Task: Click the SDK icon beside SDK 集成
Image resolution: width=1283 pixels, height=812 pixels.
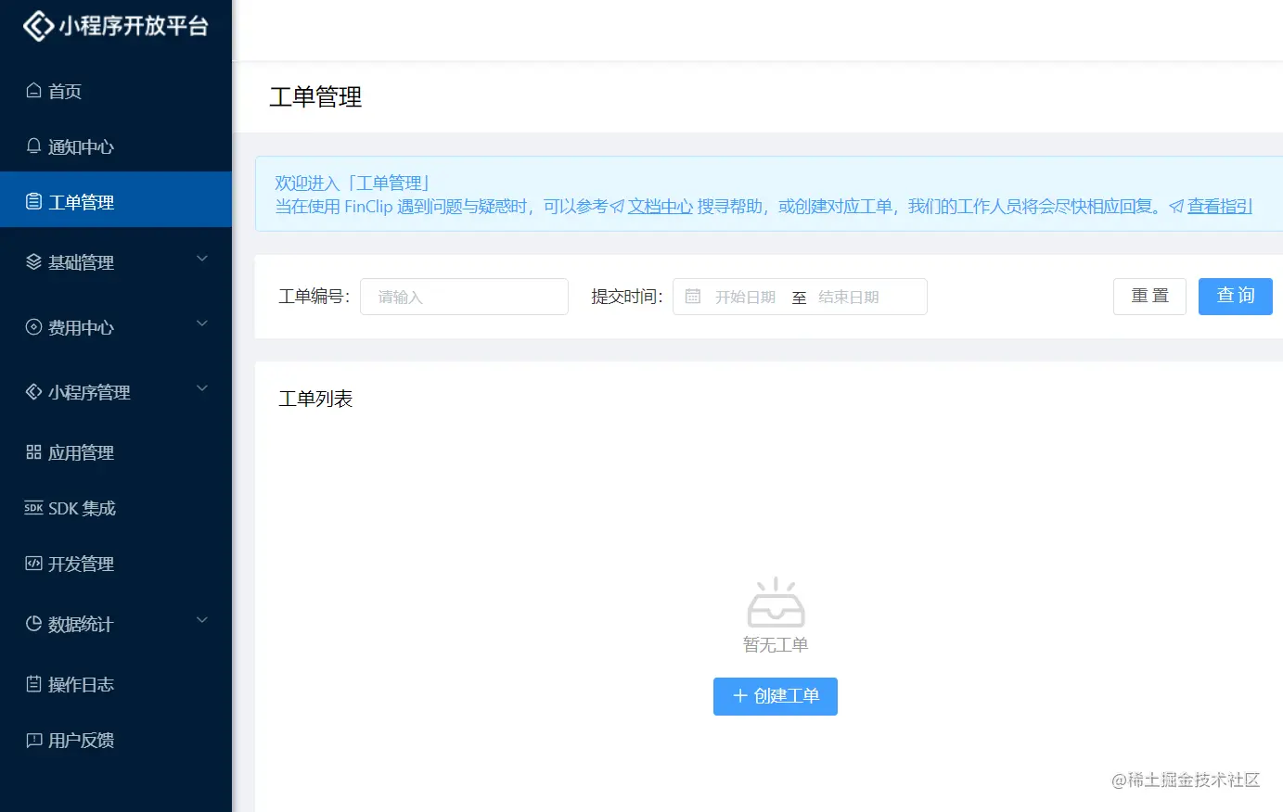Action: 34,508
